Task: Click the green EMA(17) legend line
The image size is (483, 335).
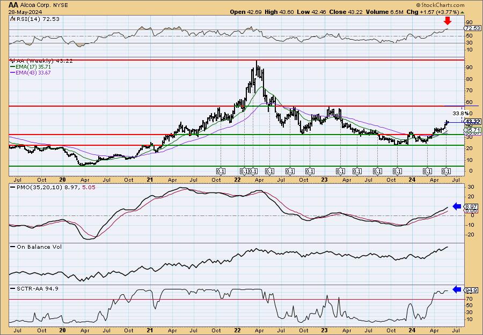Action: [13, 67]
